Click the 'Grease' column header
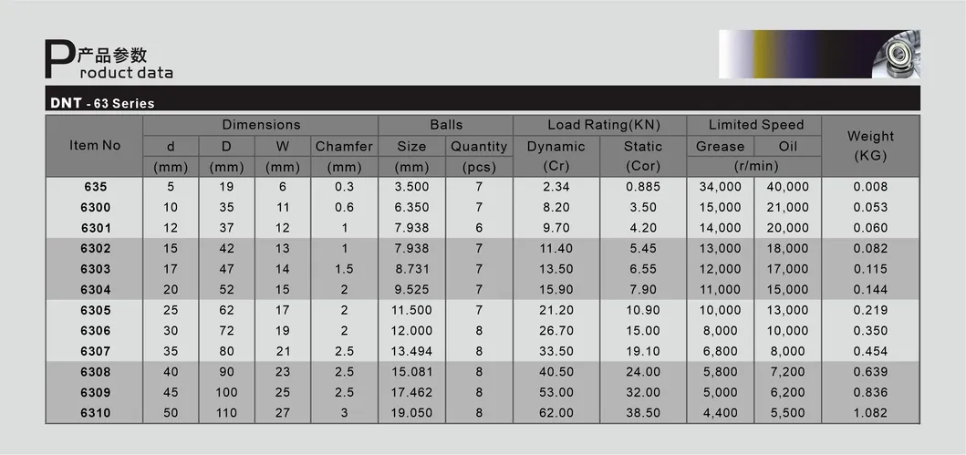966x455 pixels. point(721,147)
